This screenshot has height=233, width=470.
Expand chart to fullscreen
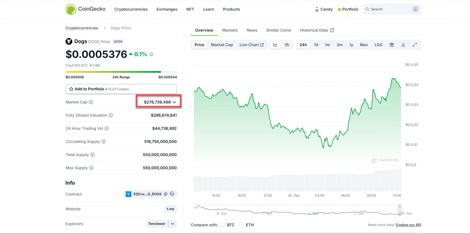(x=415, y=45)
